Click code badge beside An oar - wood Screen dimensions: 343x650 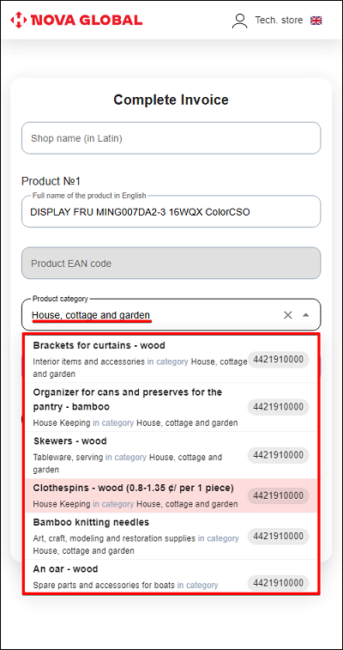click(x=279, y=583)
